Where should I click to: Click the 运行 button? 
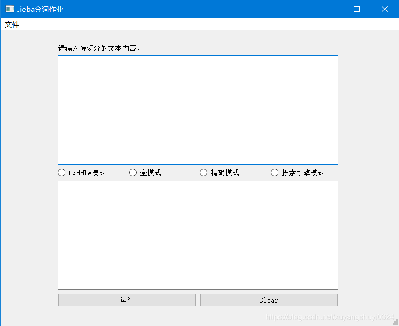click(127, 300)
